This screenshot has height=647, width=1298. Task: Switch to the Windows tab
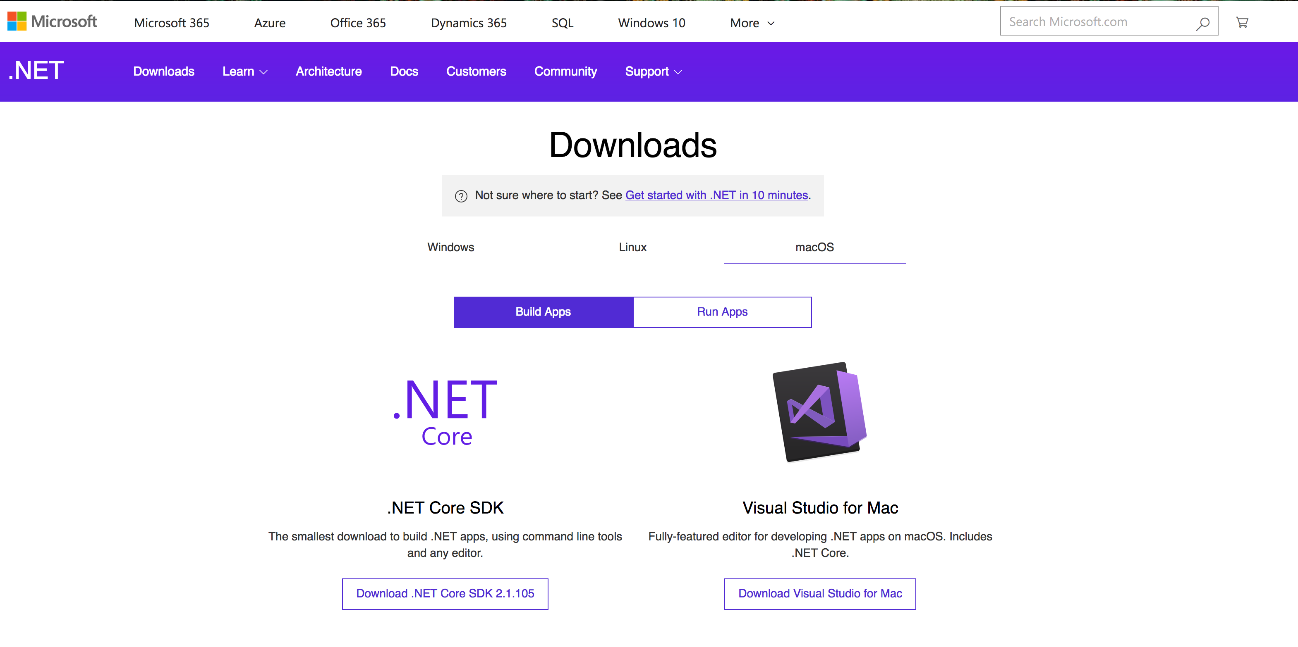tap(450, 247)
